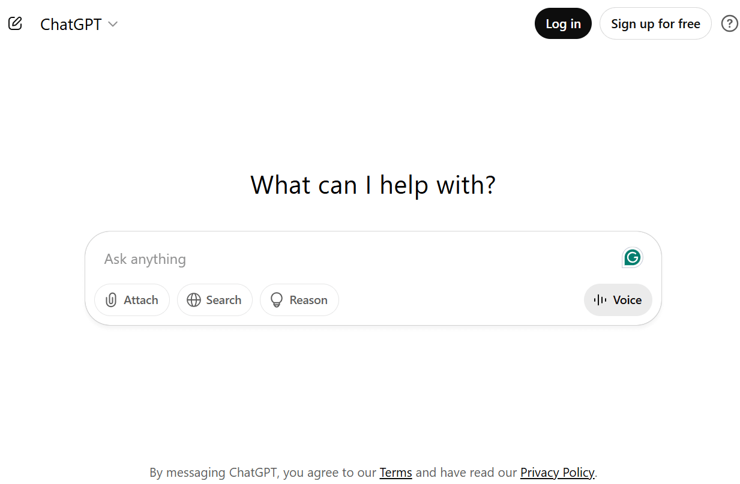Image resolution: width=740 pixels, height=484 pixels.
Task: Toggle the Reason mode on
Action: click(x=299, y=300)
